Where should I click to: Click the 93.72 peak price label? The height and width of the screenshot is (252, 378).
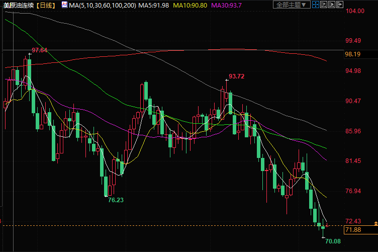(236, 76)
